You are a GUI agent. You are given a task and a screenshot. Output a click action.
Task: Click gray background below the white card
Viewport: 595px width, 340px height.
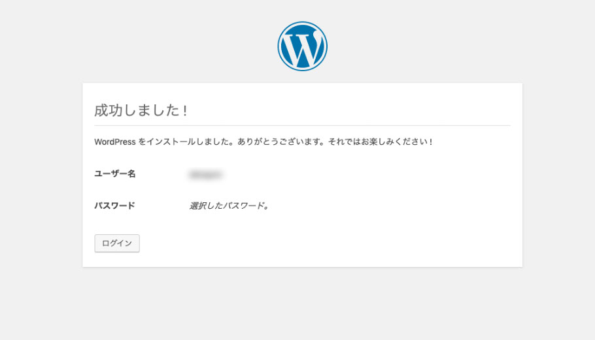(x=303, y=303)
